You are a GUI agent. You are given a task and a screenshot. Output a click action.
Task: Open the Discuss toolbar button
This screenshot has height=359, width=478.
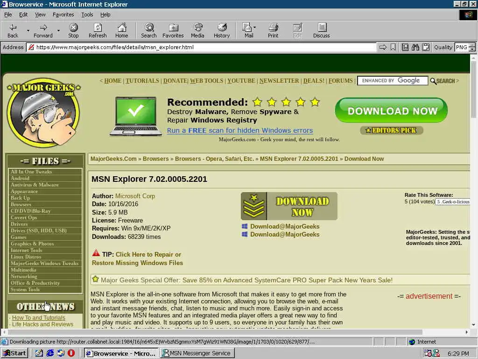click(321, 30)
